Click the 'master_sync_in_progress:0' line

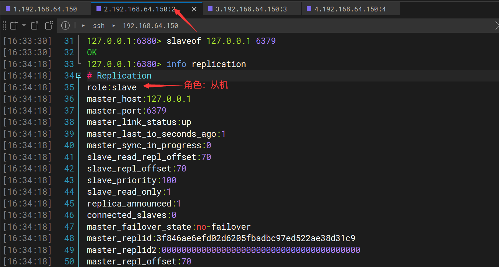149,145
